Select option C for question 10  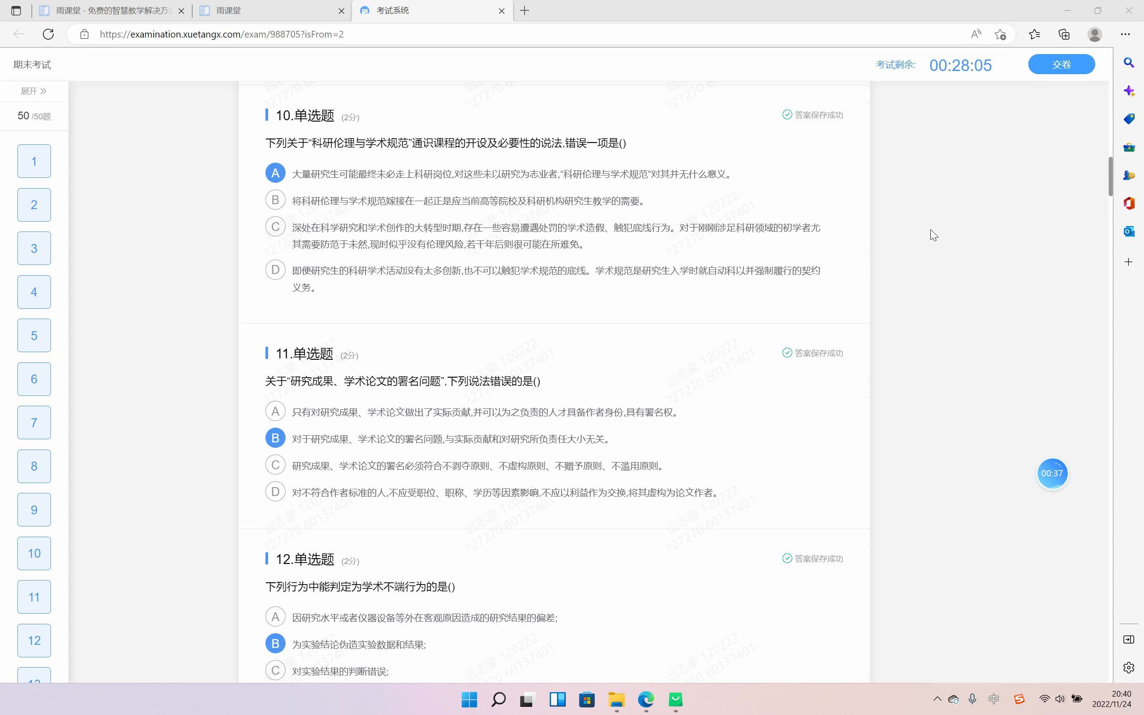[275, 227]
